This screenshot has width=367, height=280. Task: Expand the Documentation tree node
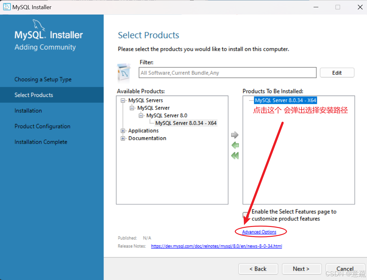(123, 138)
